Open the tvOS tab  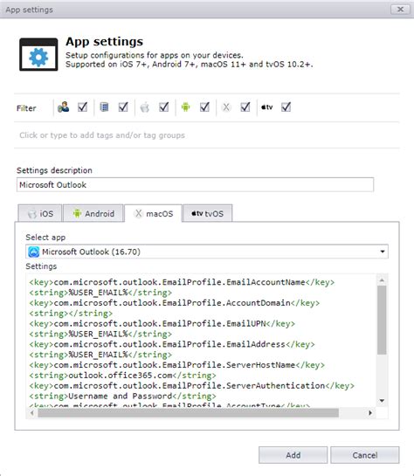point(208,213)
